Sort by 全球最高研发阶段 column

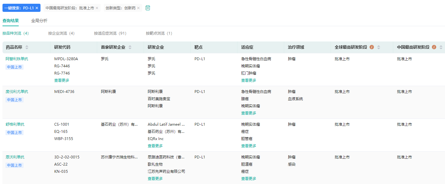(x=379, y=47)
